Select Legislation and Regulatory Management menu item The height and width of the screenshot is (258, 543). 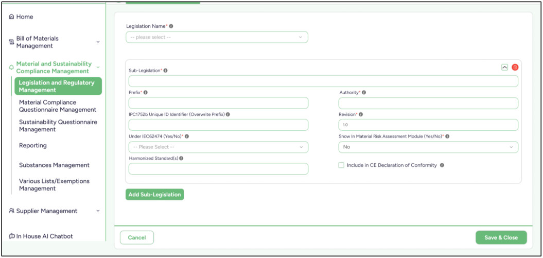[x=58, y=86]
